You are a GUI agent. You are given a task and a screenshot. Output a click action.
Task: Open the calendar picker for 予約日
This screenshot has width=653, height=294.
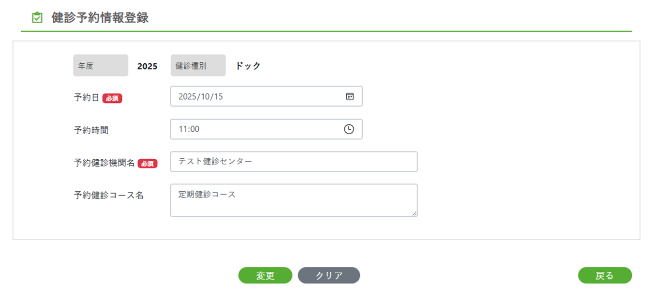[350, 97]
